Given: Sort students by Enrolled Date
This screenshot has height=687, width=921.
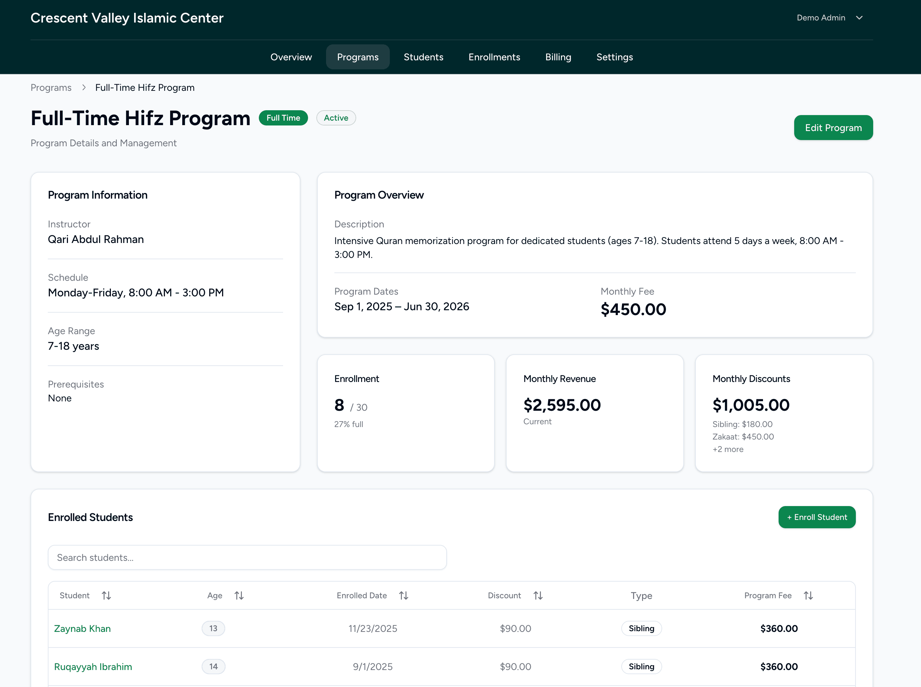Looking at the screenshot, I should click(404, 595).
